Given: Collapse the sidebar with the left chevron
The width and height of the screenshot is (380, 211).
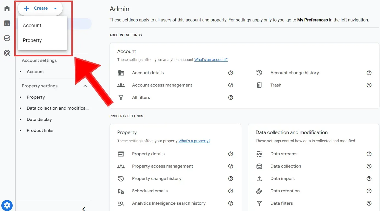Looking at the screenshot, I should 84,209.
